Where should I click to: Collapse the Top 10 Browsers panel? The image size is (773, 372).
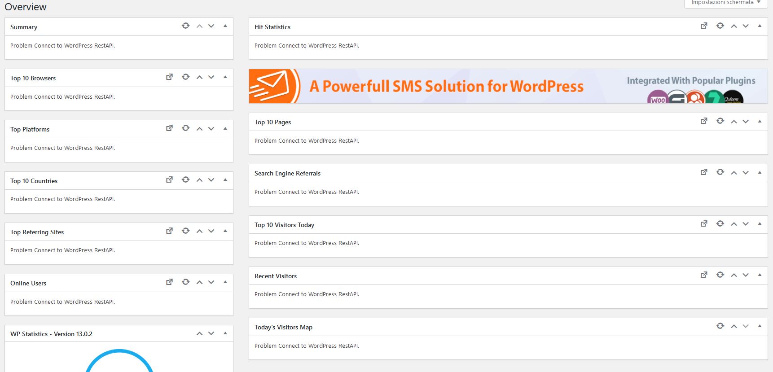tap(225, 77)
